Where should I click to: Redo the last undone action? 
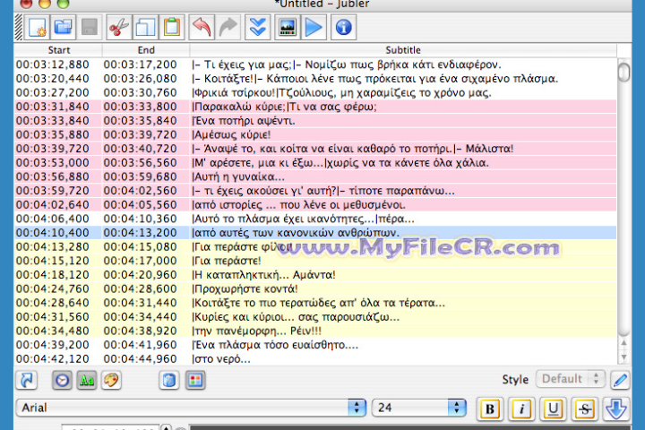pyautogui.click(x=228, y=27)
